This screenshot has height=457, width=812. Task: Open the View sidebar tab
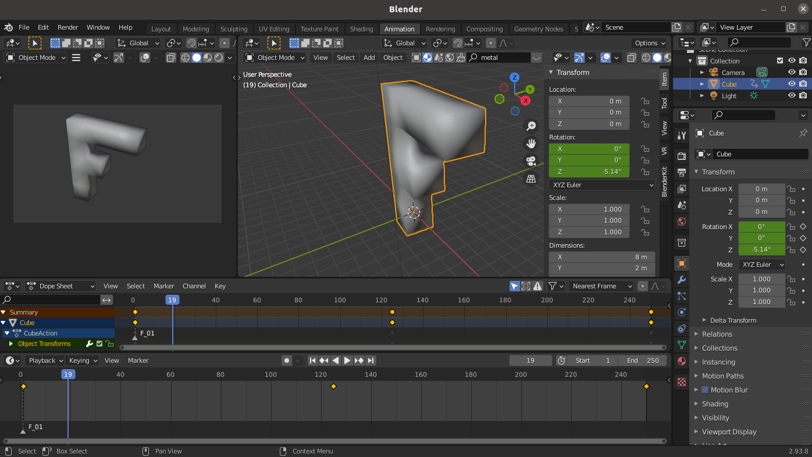(664, 128)
